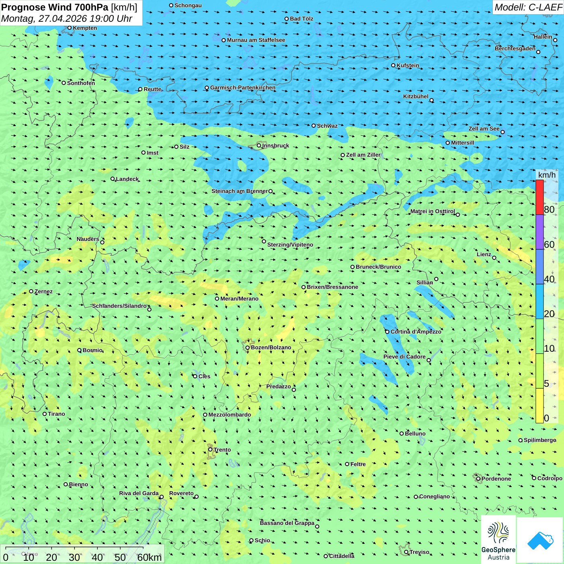Click the 'Pieve di Cadore' label
The image size is (564, 564).
(x=404, y=357)
